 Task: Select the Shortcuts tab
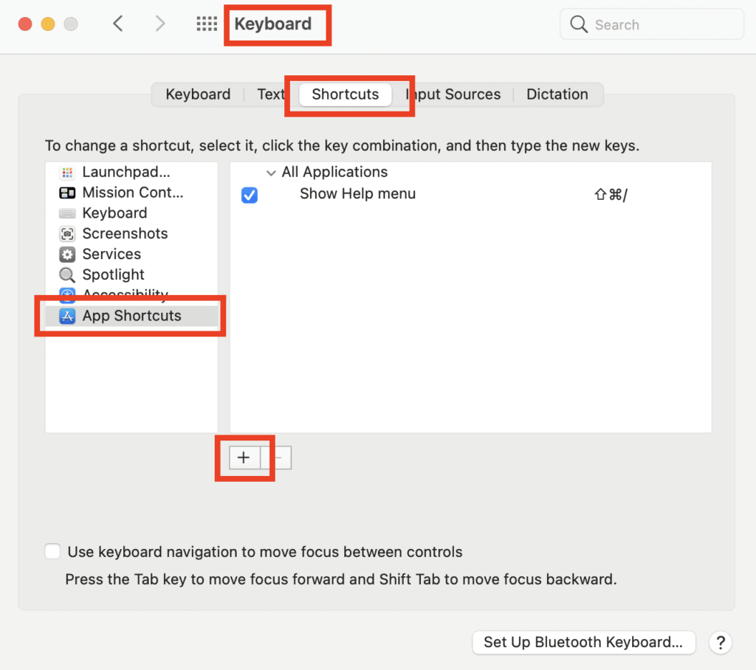coord(346,94)
